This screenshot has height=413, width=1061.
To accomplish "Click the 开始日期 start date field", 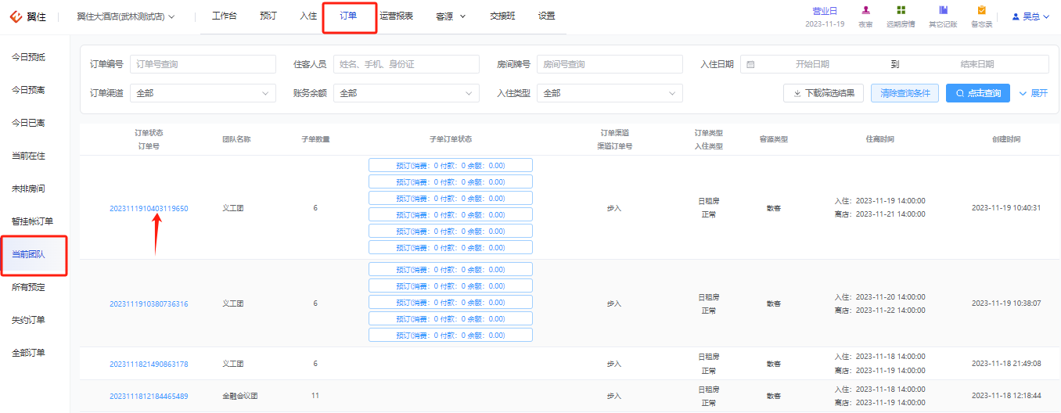I will click(812, 64).
